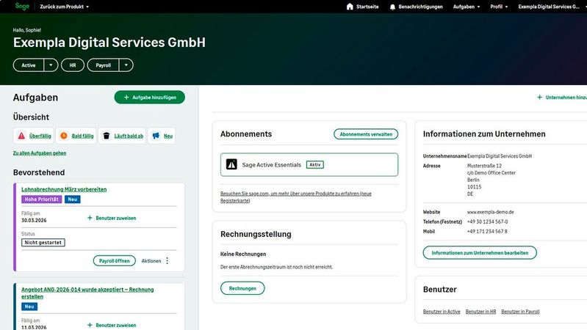
Task: Follow Zu allen Aufgaben gehen link
Action: point(40,153)
